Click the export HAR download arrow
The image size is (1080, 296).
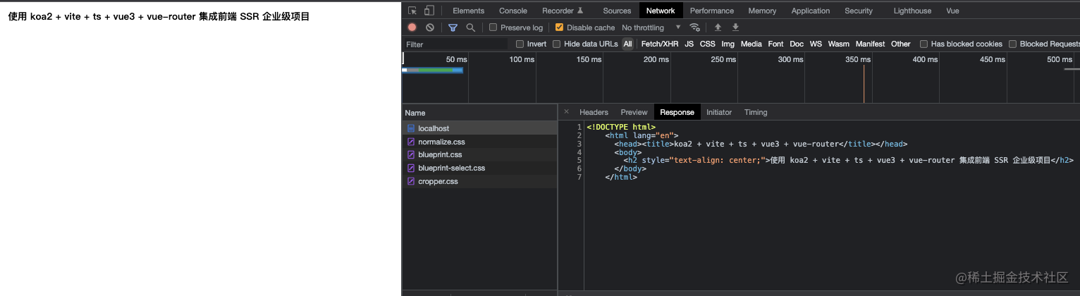[735, 27]
